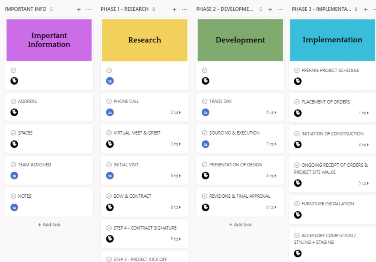Select the Phase 1 - Research column title
Screen dimensions: 376x262
[x=124, y=9]
